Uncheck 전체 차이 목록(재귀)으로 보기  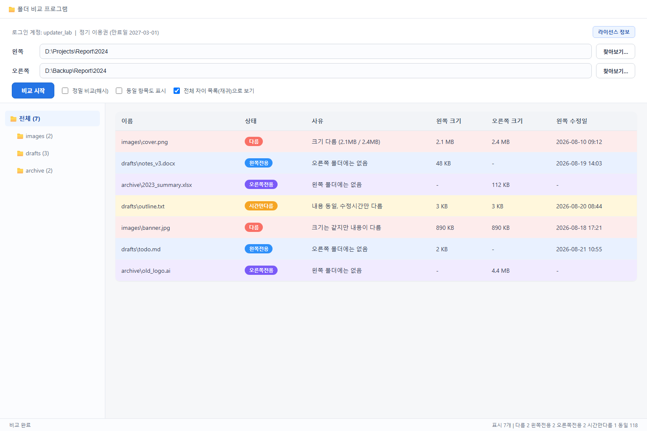coord(177,90)
